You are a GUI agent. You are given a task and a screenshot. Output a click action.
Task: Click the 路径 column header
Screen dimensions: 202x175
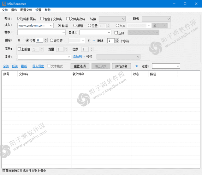point(163,74)
